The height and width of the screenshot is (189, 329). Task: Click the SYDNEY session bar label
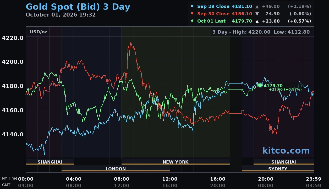tap(278, 169)
